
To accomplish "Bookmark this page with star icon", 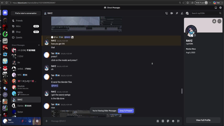I will coord(183,3).
